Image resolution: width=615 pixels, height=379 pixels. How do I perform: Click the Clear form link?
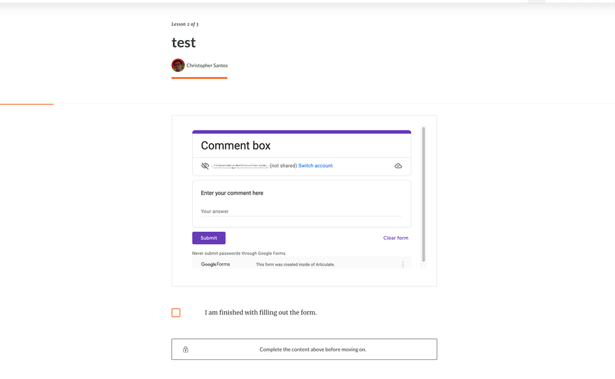(395, 238)
